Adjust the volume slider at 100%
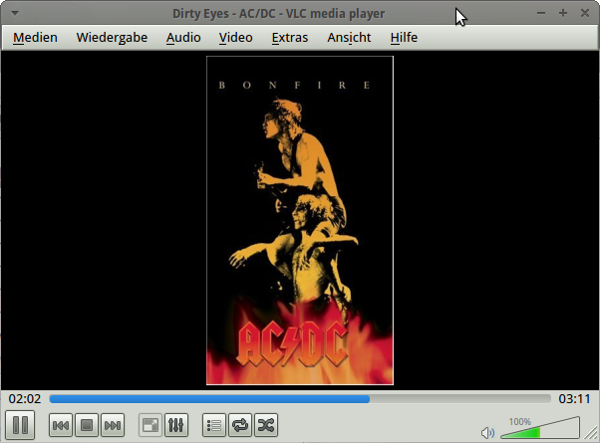600x443 pixels. pyautogui.click(x=540, y=428)
